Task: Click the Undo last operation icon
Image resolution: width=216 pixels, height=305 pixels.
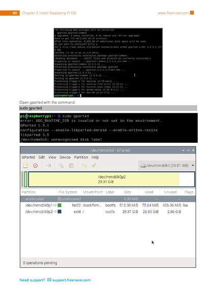Action: click(84, 166)
